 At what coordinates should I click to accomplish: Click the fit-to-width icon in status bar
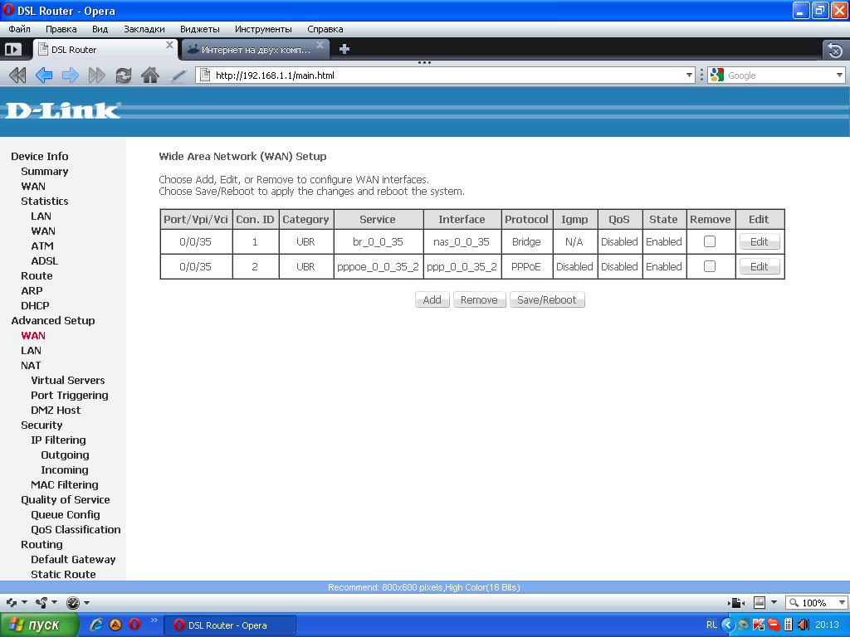[x=735, y=602]
